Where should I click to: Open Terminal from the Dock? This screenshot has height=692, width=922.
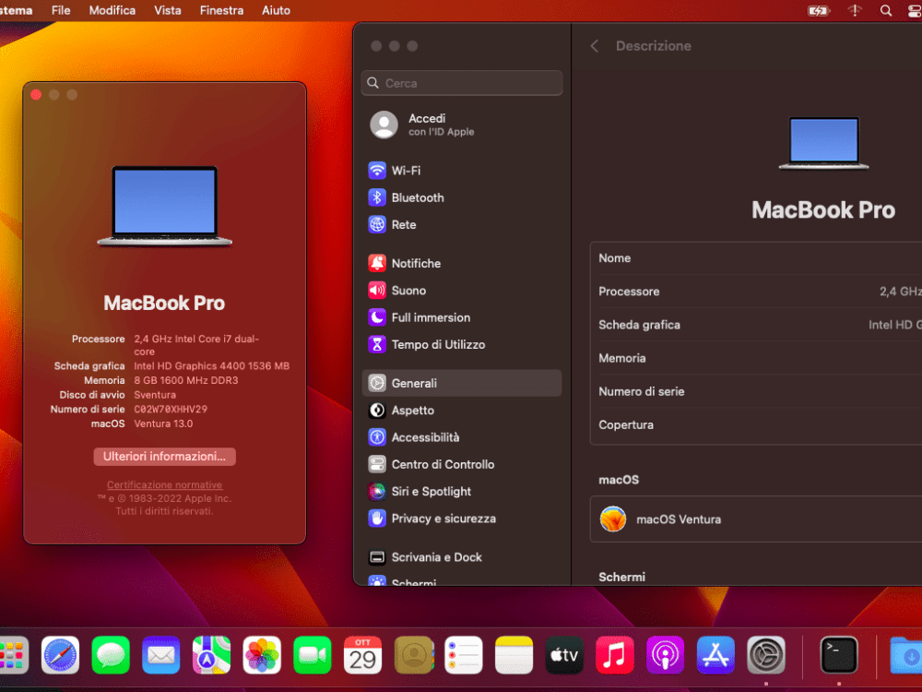(838, 655)
